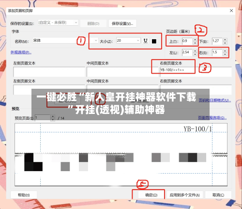Viewport: 242px width, 209px height.
Task: Click the preview page number field
Action: point(43,118)
